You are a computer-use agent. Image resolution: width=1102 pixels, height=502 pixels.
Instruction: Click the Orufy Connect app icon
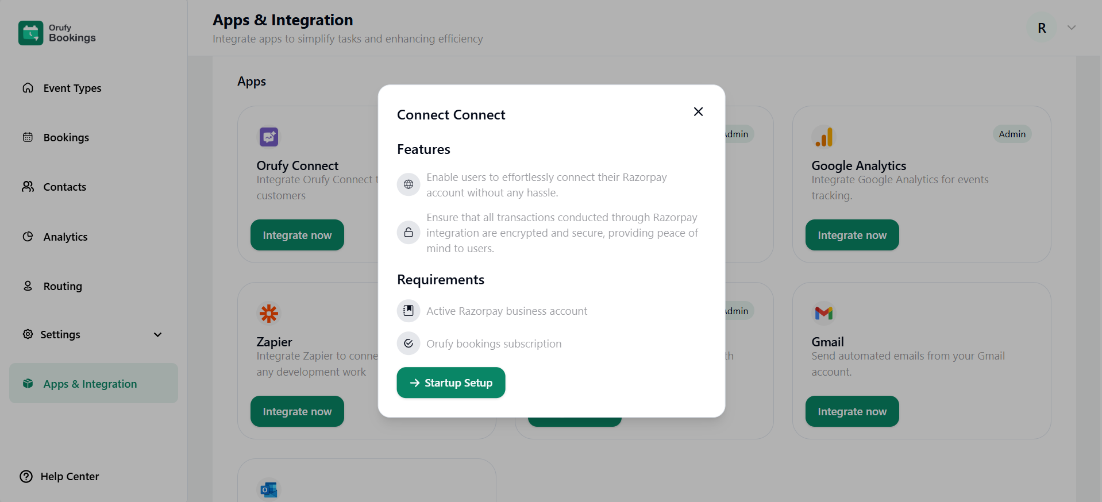(268, 137)
